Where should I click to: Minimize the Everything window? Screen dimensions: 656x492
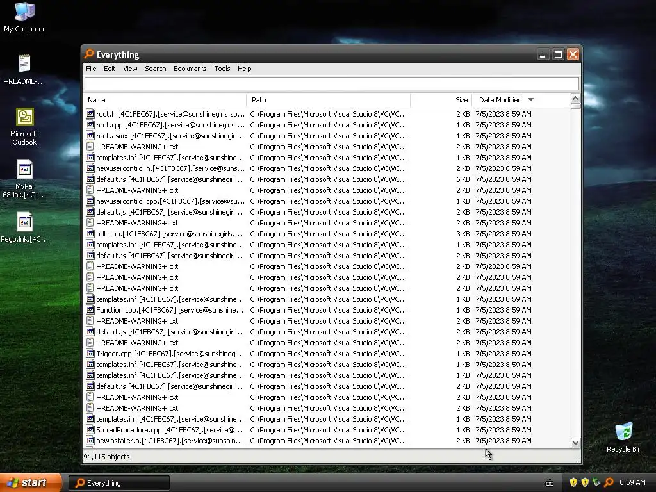pos(543,54)
